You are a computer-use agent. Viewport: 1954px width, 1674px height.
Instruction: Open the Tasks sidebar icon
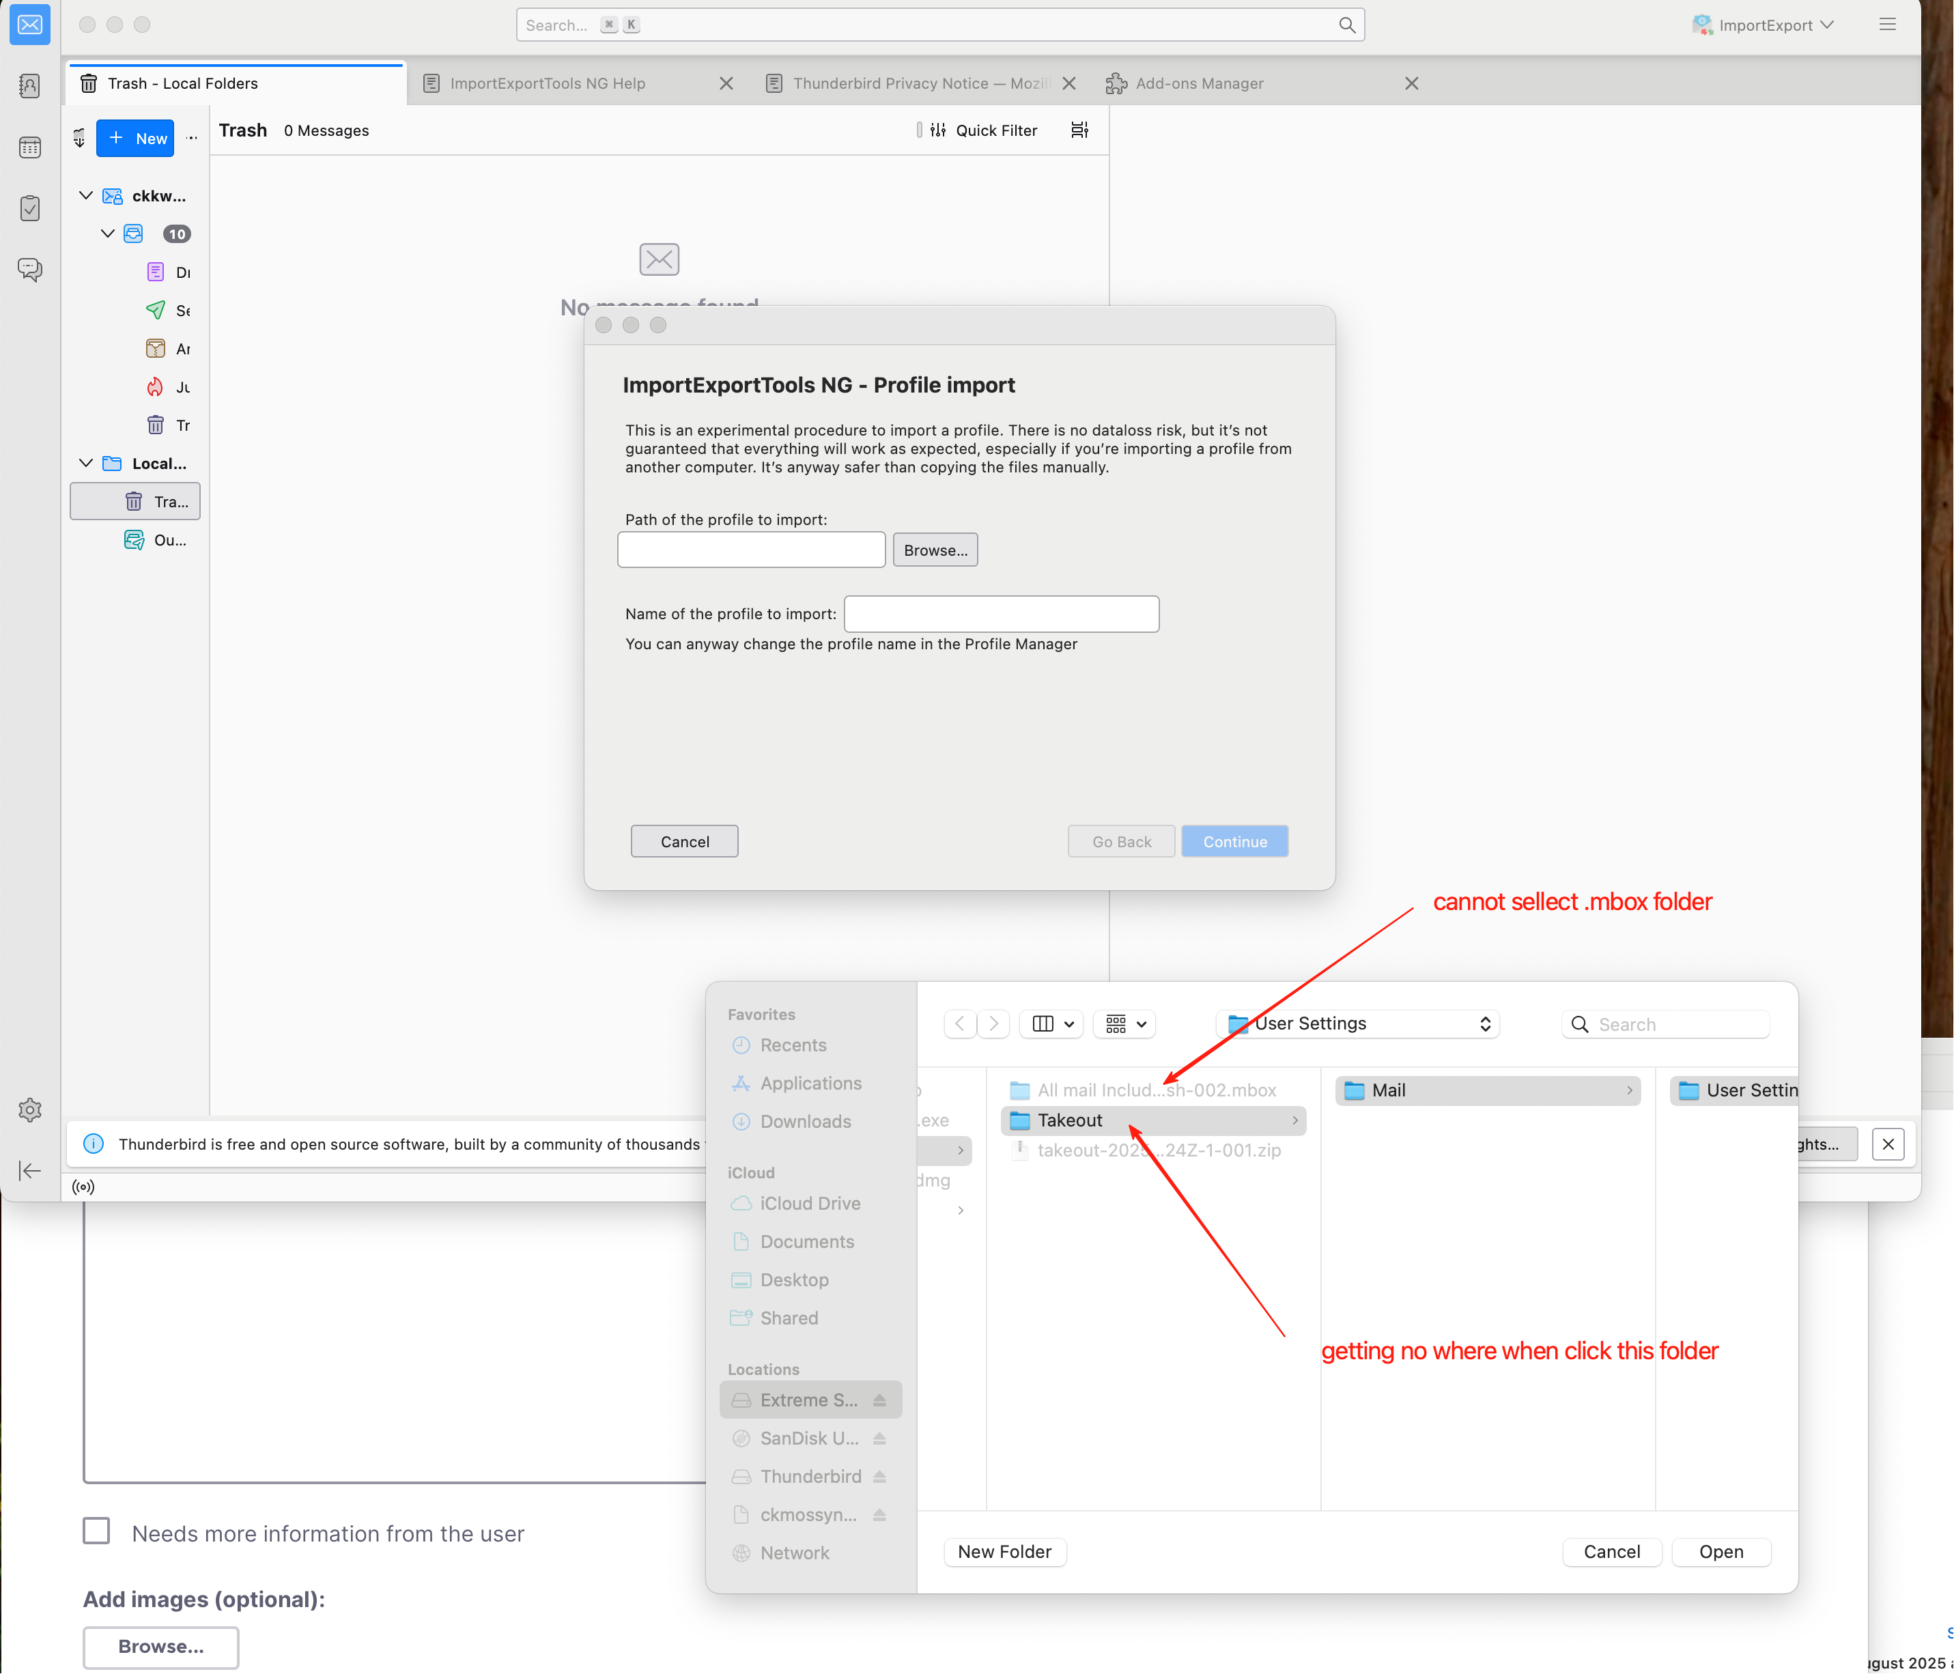click(29, 208)
